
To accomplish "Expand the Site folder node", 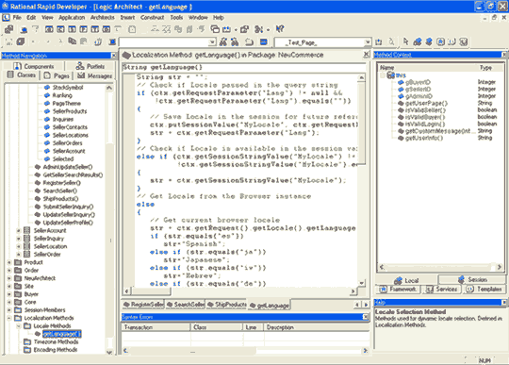I will tap(9, 286).
